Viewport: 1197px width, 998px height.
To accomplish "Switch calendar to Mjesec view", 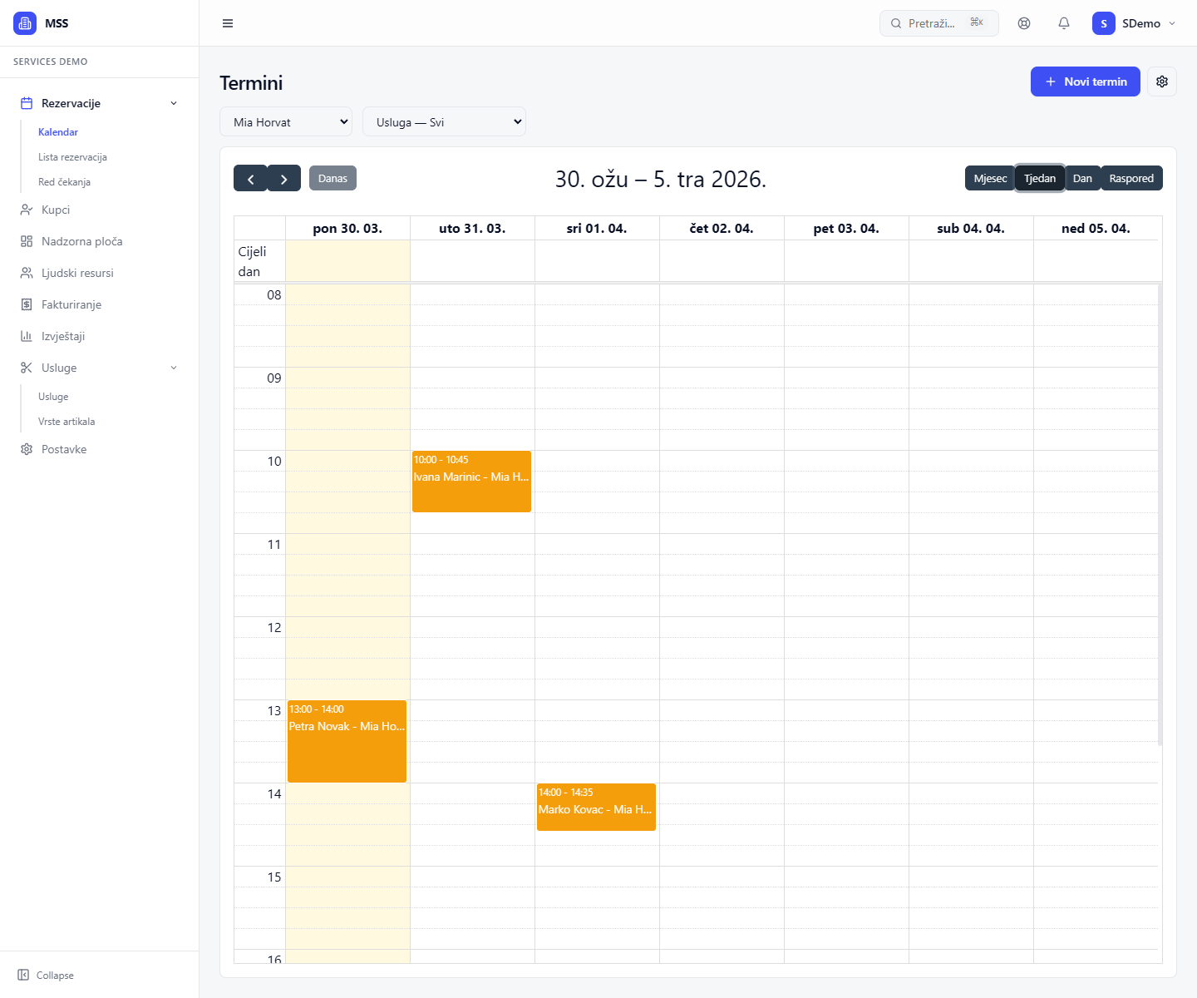I will [990, 179].
